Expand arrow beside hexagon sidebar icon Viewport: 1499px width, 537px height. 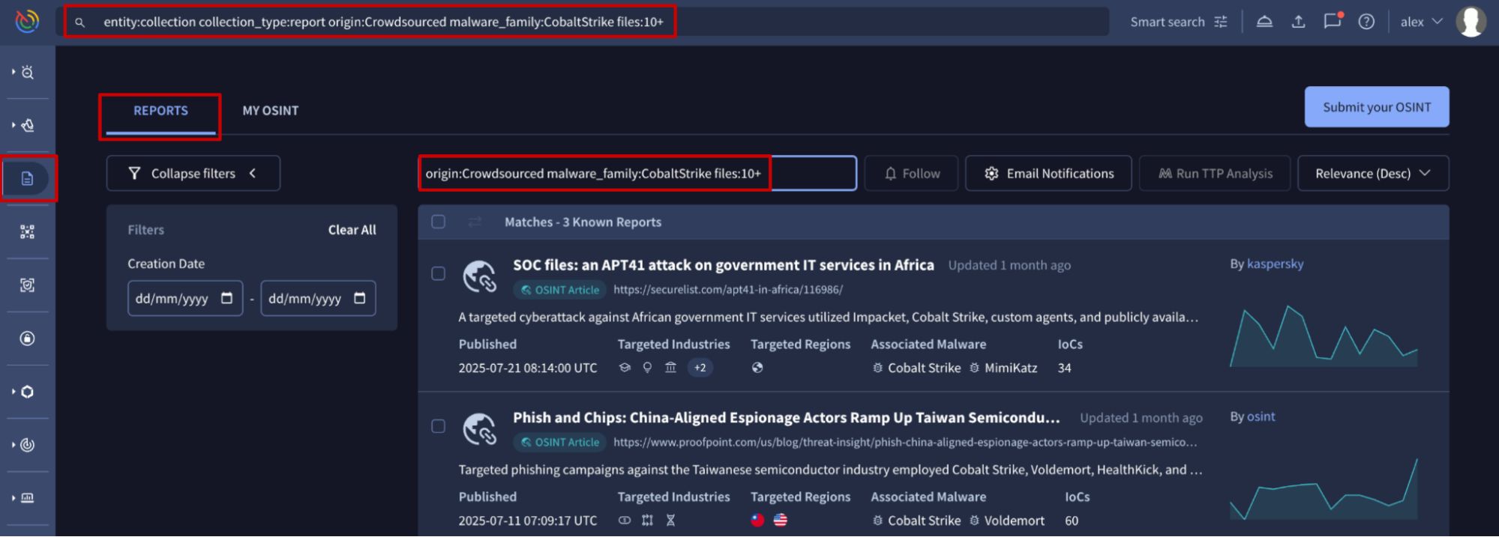click(x=13, y=392)
